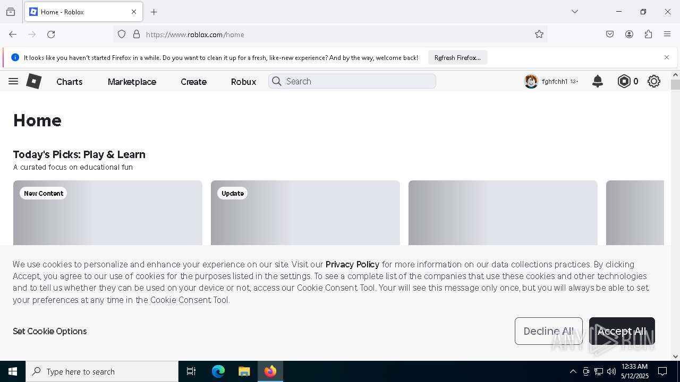Select the Home - Roblox tab
The height and width of the screenshot is (382, 680).
coord(83,12)
